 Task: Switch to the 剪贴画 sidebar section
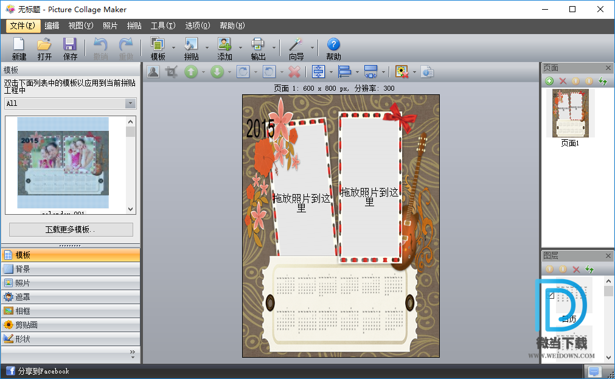pyautogui.click(x=71, y=325)
